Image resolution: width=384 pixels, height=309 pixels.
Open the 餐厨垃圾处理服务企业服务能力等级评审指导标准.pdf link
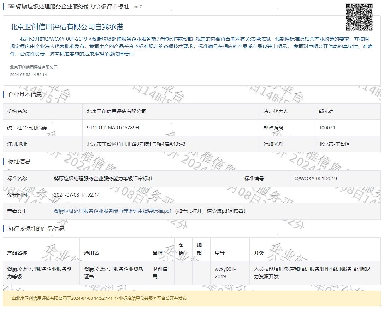[x=112, y=211]
